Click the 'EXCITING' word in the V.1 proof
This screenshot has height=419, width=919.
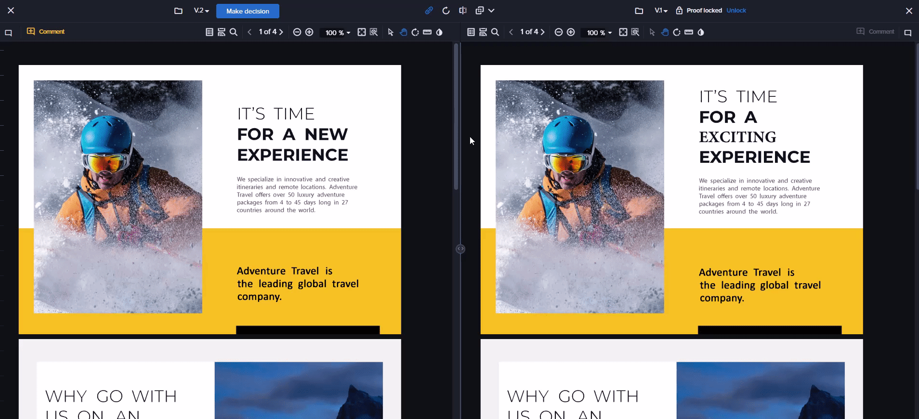pyautogui.click(x=737, y=137)
